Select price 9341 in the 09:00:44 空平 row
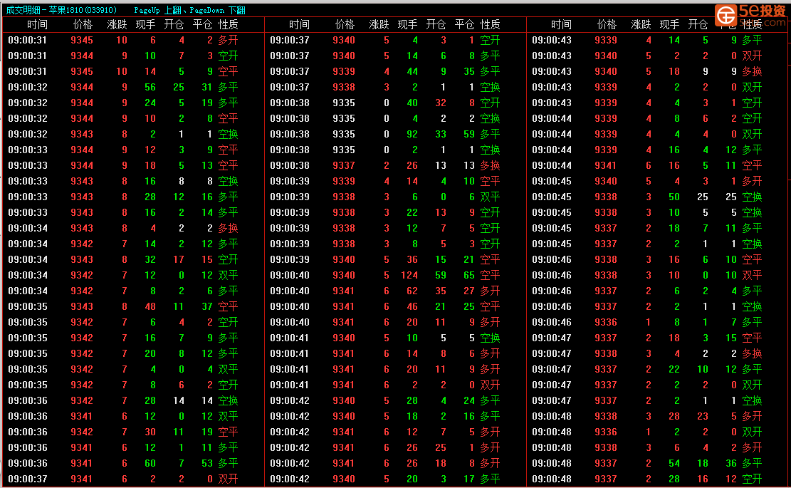Image resolution: width=791 pixels, height=488 pixels. point(605,165)
